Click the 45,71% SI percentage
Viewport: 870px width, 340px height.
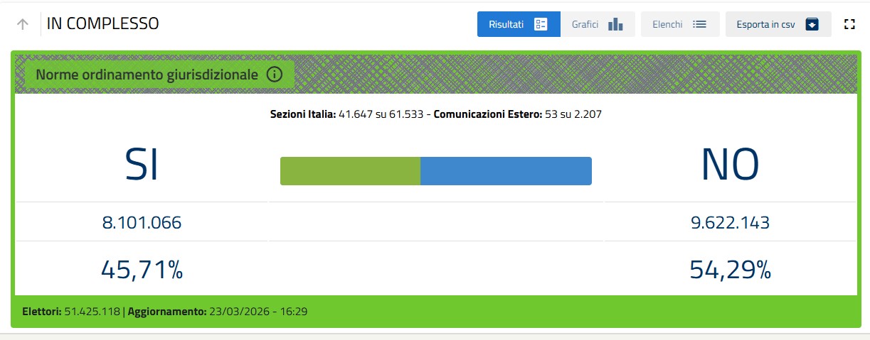142,270
